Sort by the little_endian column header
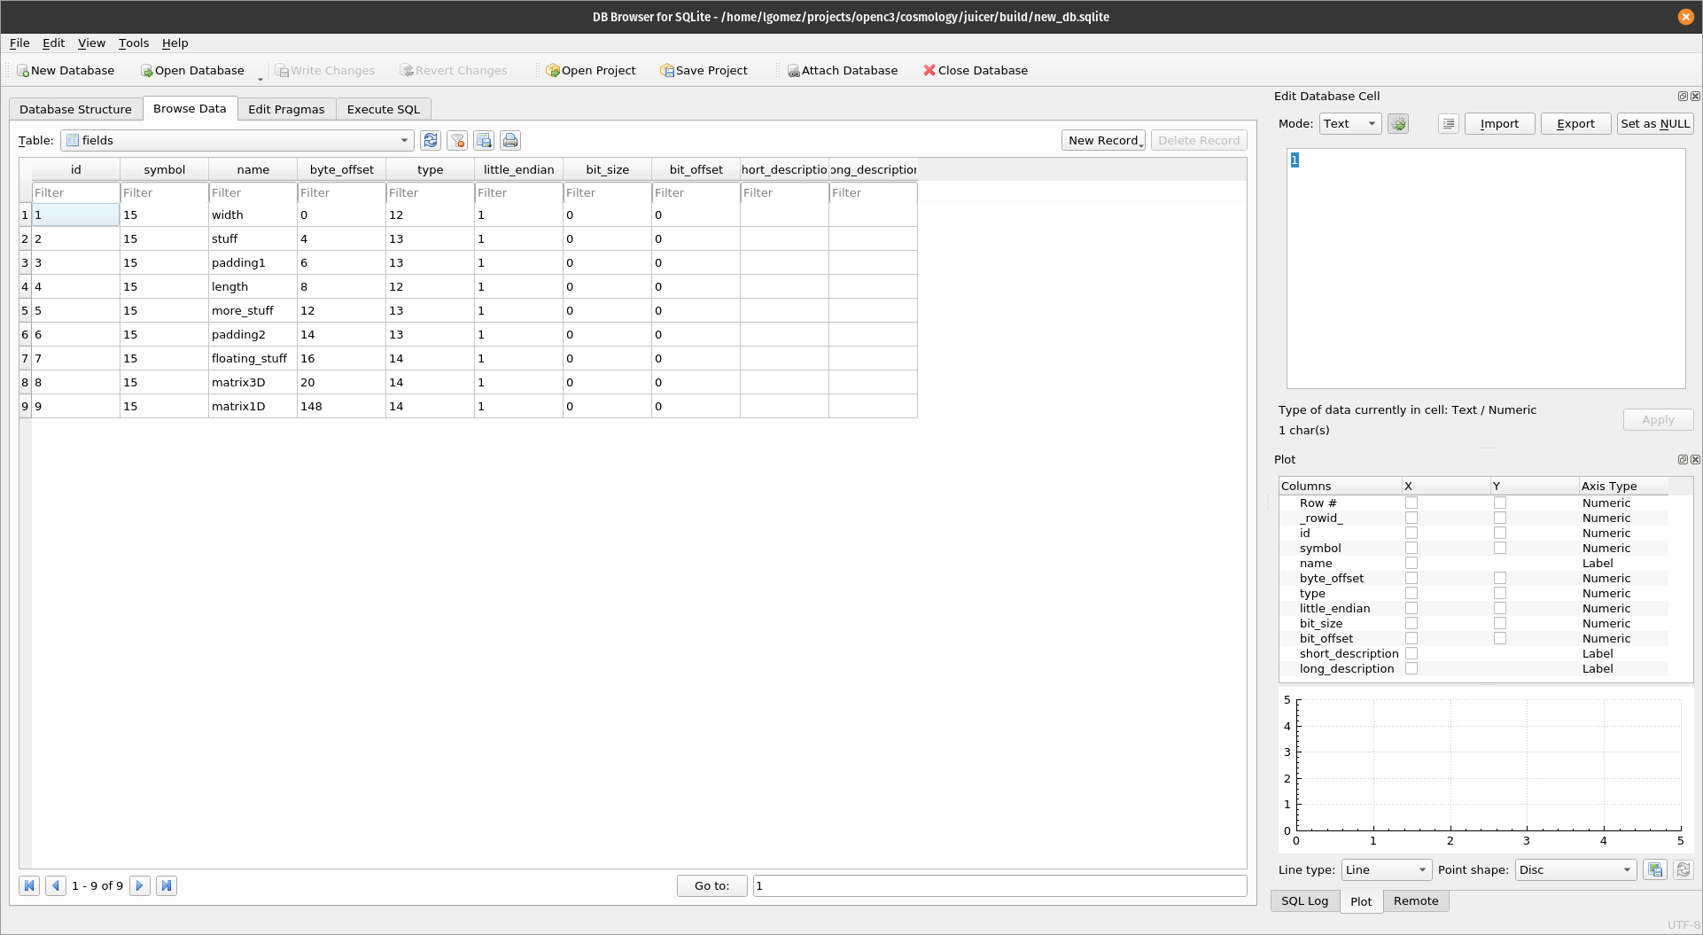 coord(519,170)
